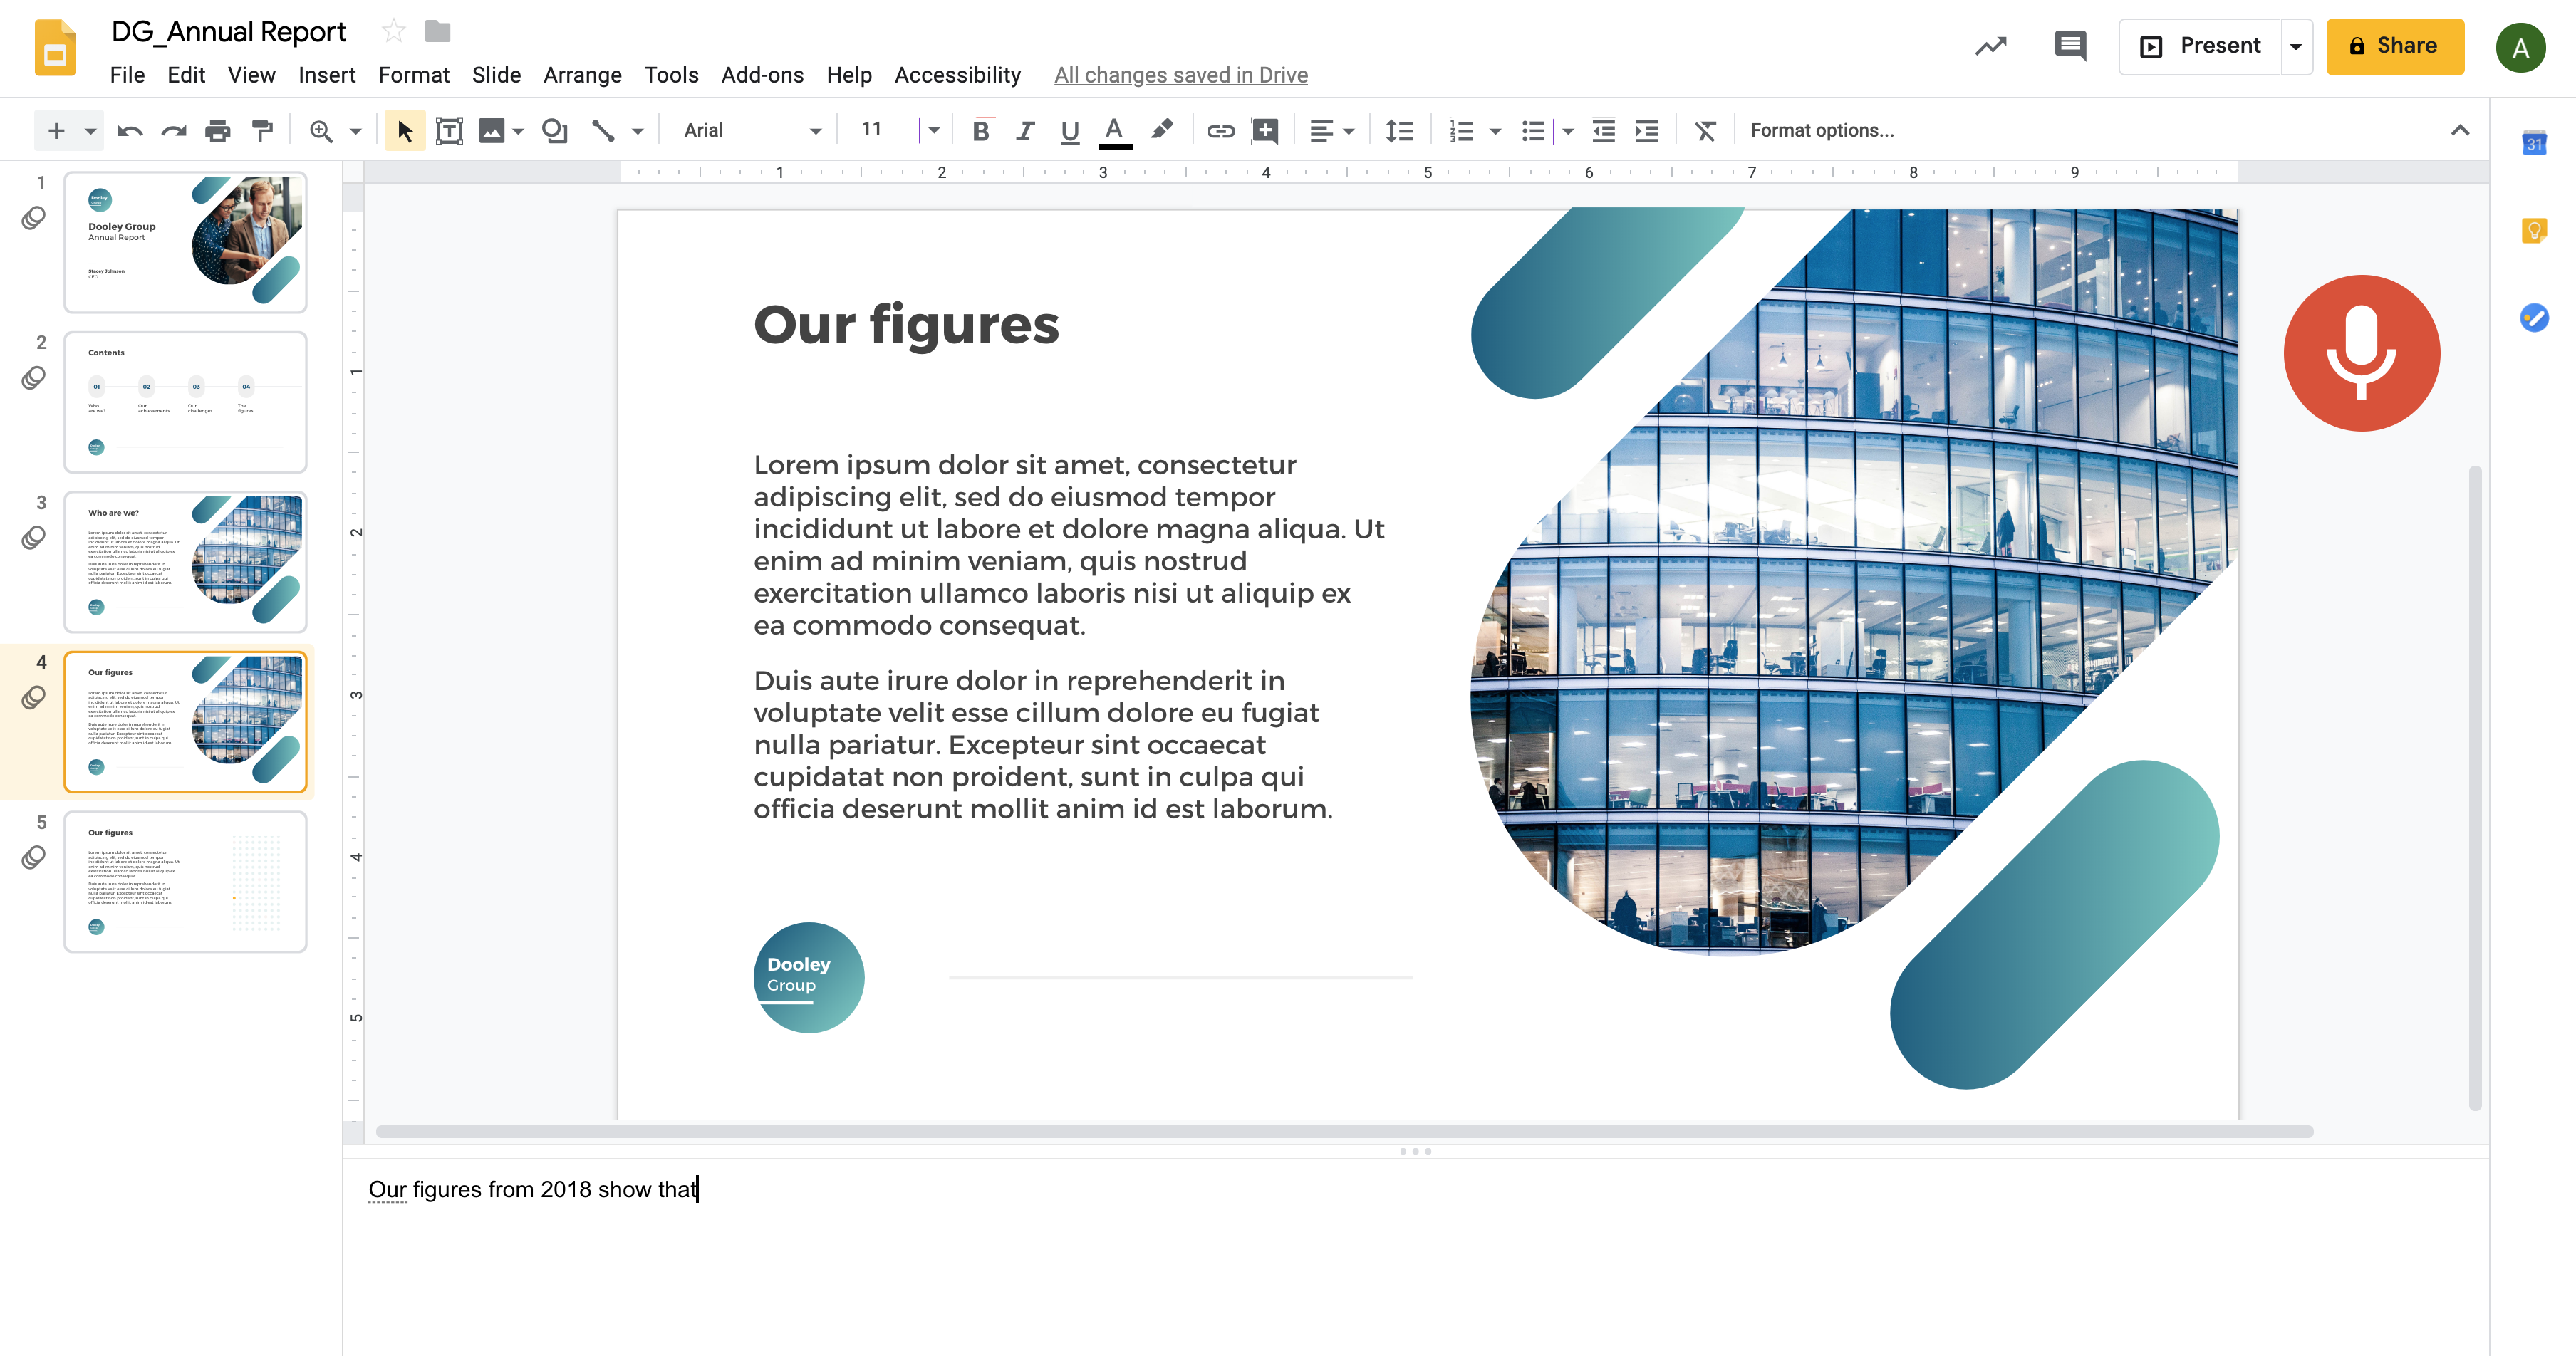Open the Add-ons menu
2576x1356 pixels.
(762, 75)
